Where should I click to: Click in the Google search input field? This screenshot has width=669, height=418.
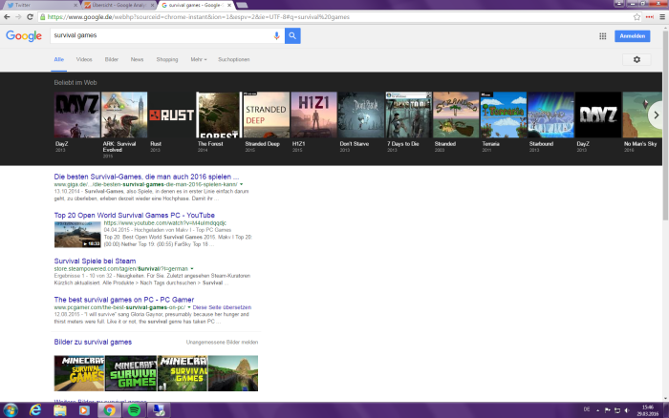pyautogui.click(x=162, y=36)
